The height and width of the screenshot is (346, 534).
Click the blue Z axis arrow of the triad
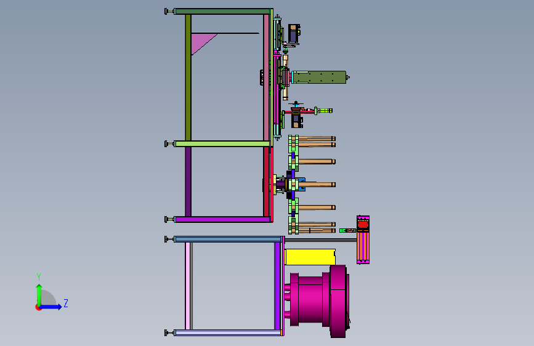coord(51,307)
